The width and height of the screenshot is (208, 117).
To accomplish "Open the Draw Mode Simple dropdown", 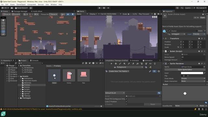I will coord(193,79).
